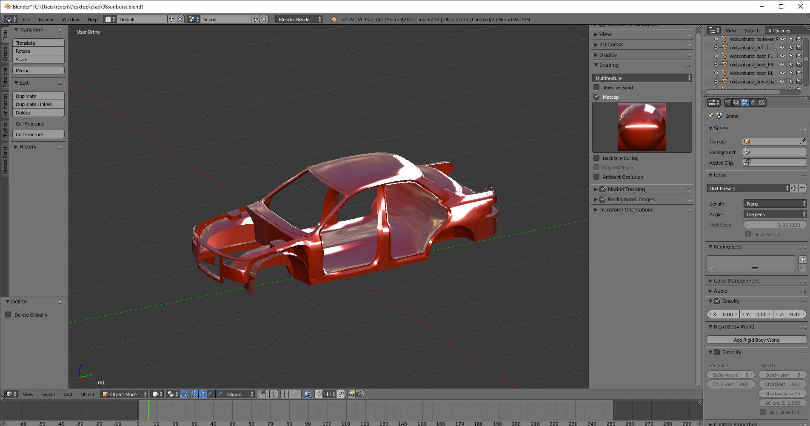Open the Render menu in top bar
The height and width of the screenshot is (426, 810).
pos(46,20)
